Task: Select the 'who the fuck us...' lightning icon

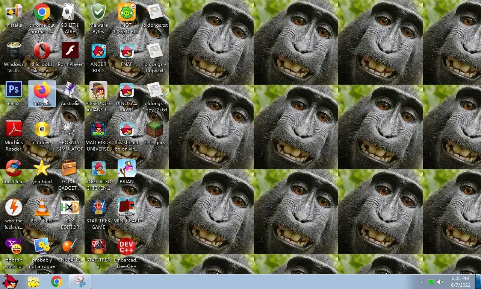Action: tap(14, 214)
